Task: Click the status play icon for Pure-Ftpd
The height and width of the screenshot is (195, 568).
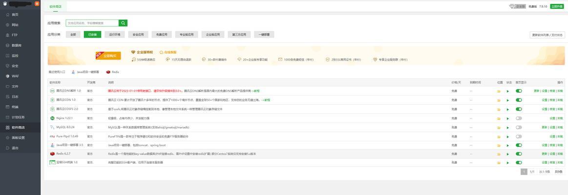Action: [508, 136]
